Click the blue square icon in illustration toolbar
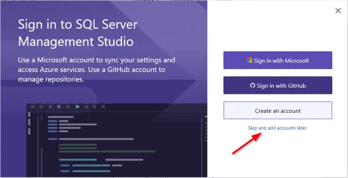Screen dimensions: 348x178 pyautogui.click(x=59, y=106)
